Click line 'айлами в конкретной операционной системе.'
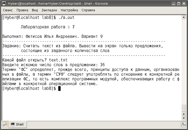Viewport: 188px width, 130px height. tap(50, 84)
